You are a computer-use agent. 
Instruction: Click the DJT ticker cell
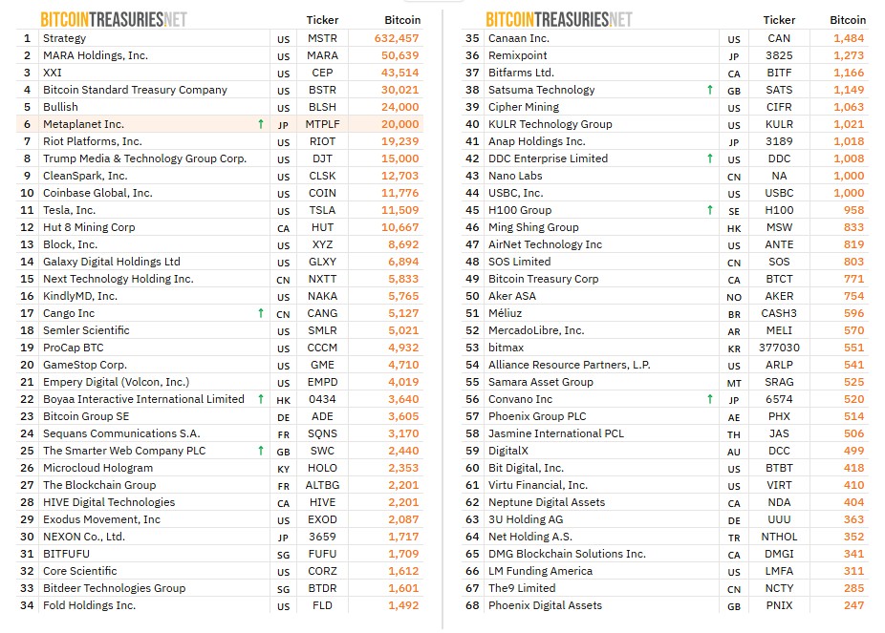[322, 158]
